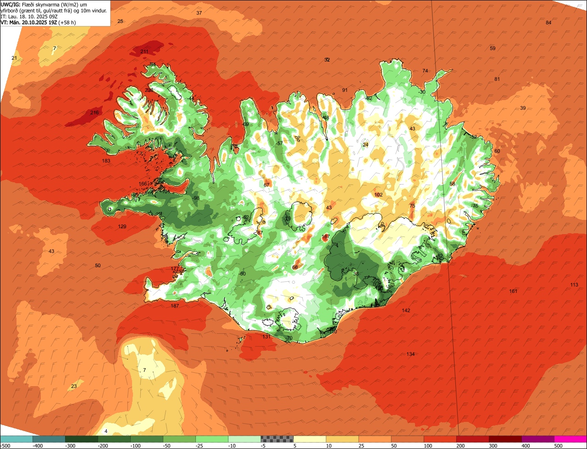Click the value 37 at the top
The image size is (587, 449).
199,13
